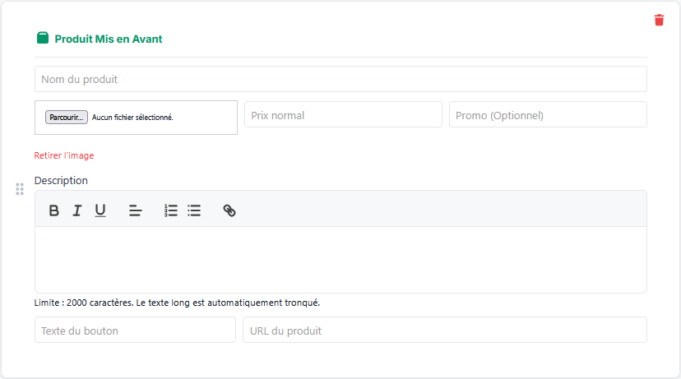The height and width of the screenshot is (379, 681).
Task: Toggle underline formatting in description editor
Action: pos(100,210)
